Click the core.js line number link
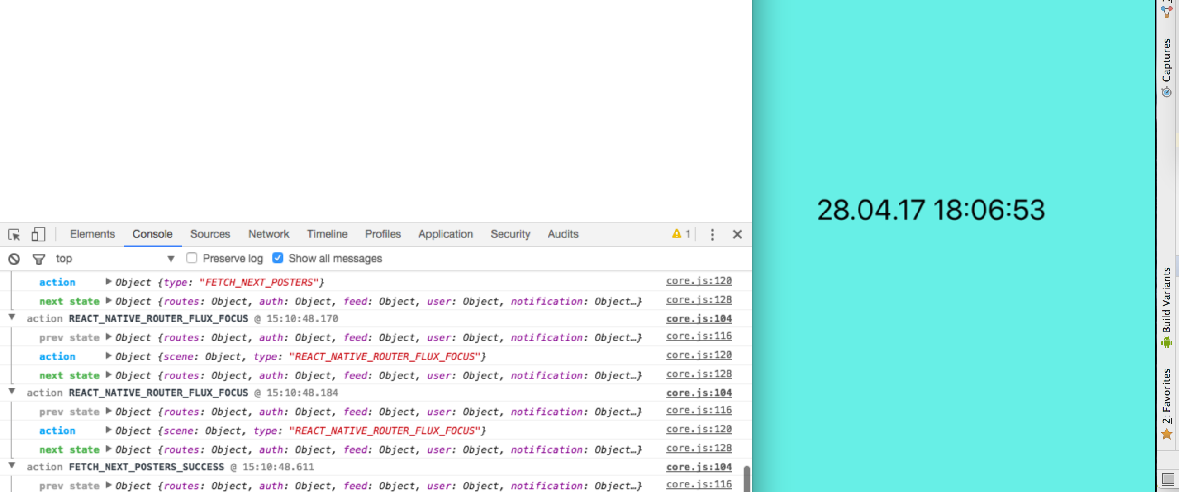This screenshot has width=1179, height=492. 699,281
